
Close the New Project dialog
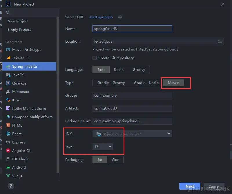(x=223, y=4)
